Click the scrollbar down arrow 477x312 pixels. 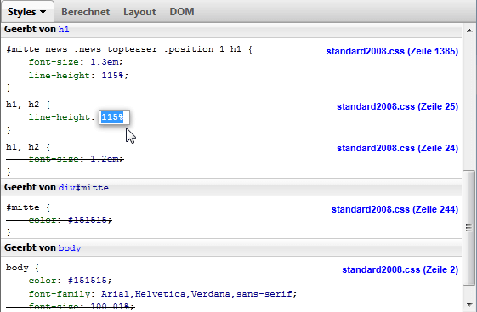(x=469, y=304)
